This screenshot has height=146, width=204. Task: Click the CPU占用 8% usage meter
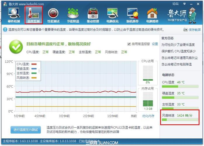click(148, 73)
